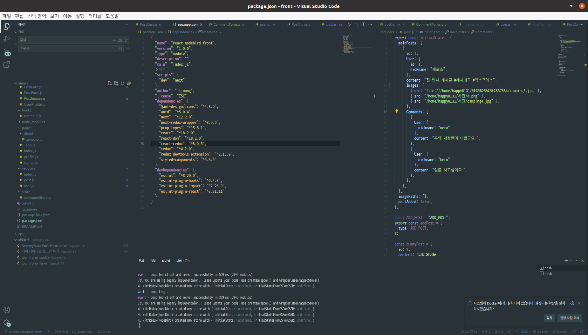
Task: Click the Go Live status bar item
Action: pos(540,332)
